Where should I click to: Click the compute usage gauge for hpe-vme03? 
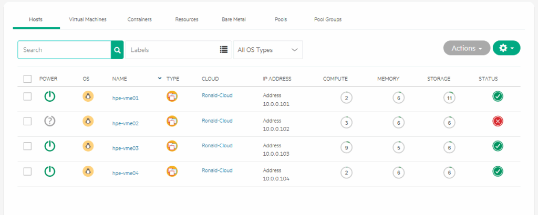(x=345, y=147)
